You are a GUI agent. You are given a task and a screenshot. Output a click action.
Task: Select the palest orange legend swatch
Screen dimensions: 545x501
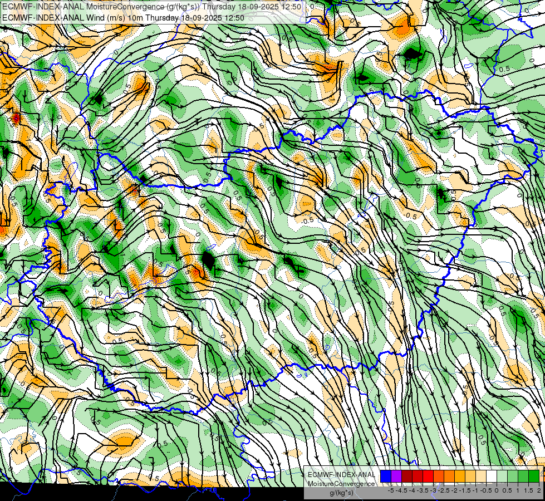click(x=481, y=476)
